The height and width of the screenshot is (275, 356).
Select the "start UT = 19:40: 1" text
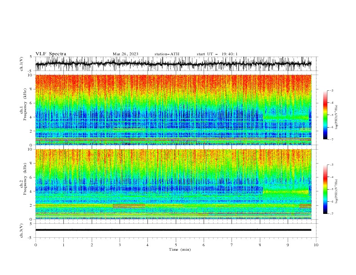pyautogui.click(x=217, y=54)
